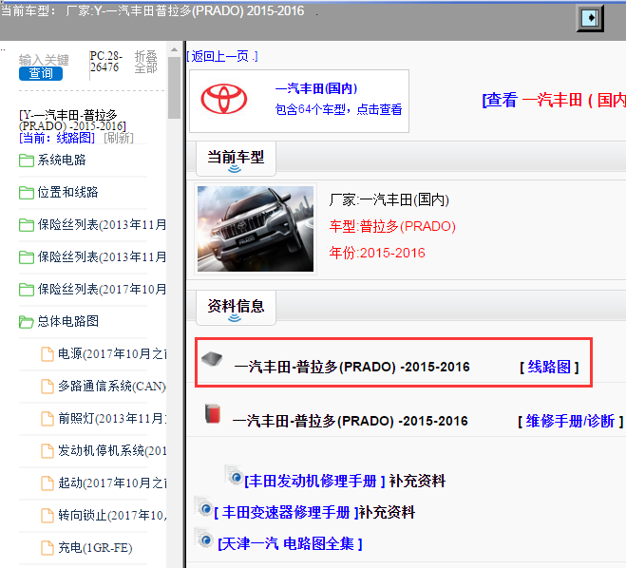Click the PC.28-26476 text in sidebar
This screenshot has width=626, height=568.
tap(105, 62)
